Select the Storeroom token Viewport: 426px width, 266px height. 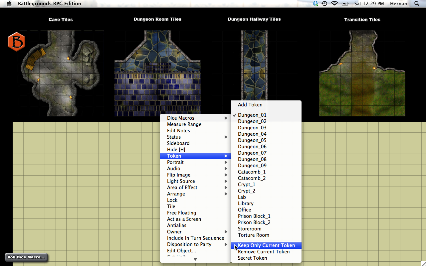tap(266, 229)
